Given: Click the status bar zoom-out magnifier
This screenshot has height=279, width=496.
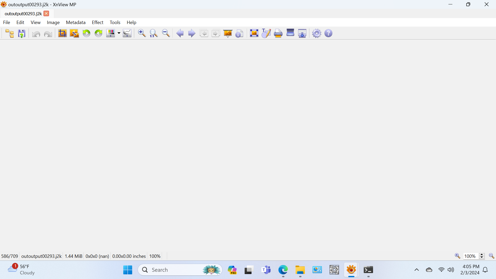Looking at the screenshot, I should pos(492,256).
